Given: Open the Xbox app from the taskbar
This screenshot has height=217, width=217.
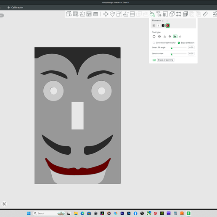Looking at the screenshot, I should point(149,213).
